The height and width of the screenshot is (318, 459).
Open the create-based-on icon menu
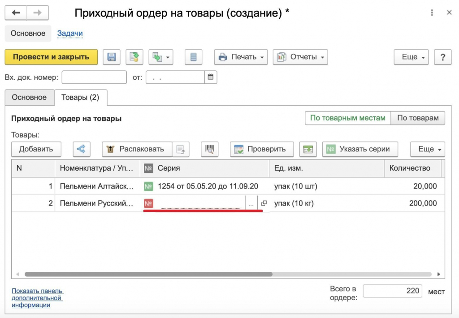point(161,57)
